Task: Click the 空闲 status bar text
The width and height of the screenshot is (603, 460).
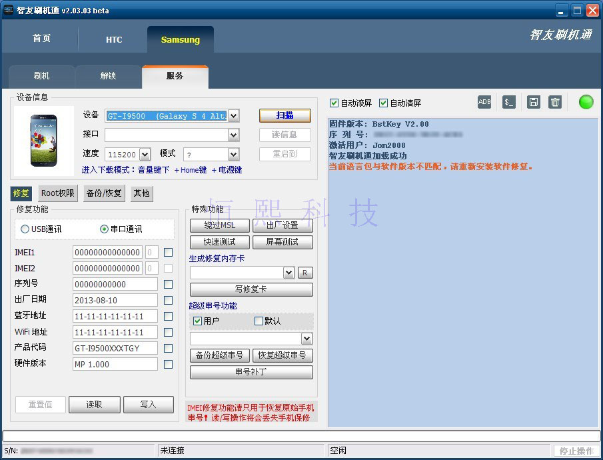Action: point(338,451)
